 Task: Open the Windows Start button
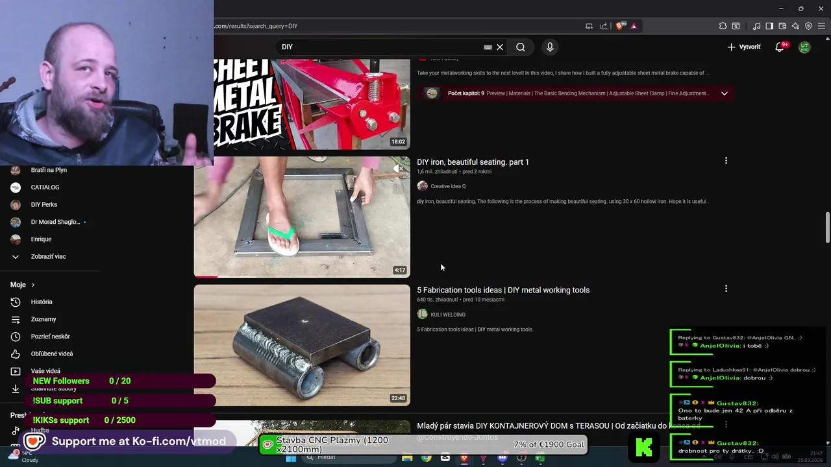pyautogui.click(x=291, y=458)
